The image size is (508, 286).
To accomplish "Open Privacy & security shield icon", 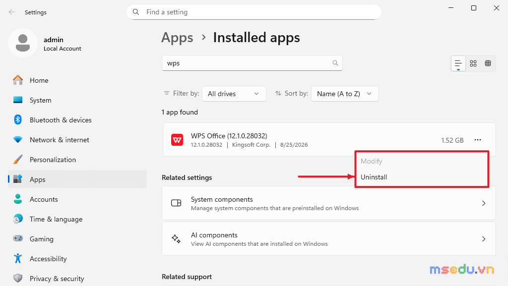I will pos(18,278).
